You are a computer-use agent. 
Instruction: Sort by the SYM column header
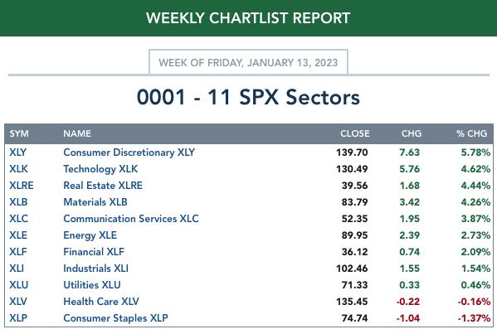pos(19,133)
